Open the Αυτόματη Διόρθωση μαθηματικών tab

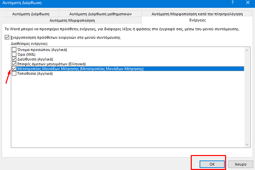pos(100,14)
